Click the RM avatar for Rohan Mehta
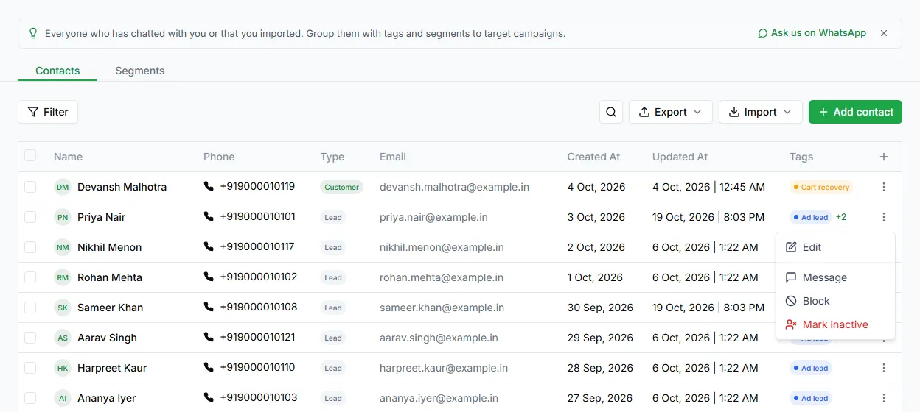 point(63,277)
